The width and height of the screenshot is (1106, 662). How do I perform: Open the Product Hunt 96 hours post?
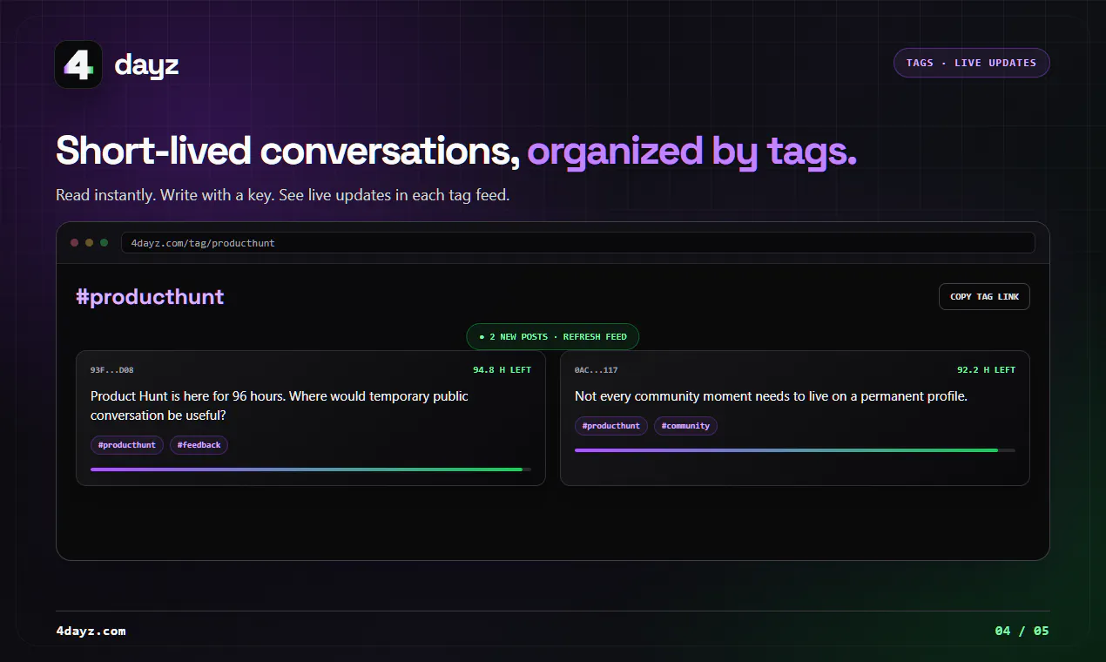coord(311,418)
